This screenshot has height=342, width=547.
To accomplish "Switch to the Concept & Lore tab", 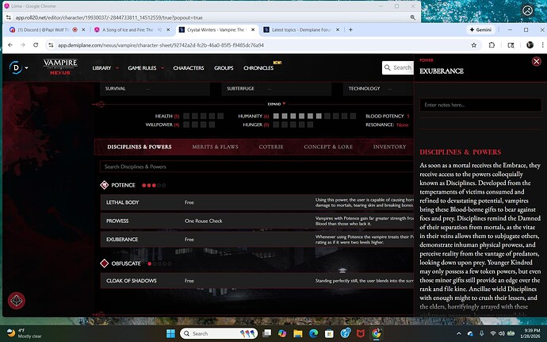I will pos(327,147).
